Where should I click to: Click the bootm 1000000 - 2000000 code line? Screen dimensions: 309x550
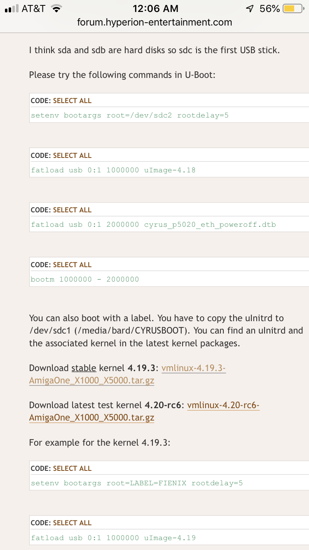(85, 280)
